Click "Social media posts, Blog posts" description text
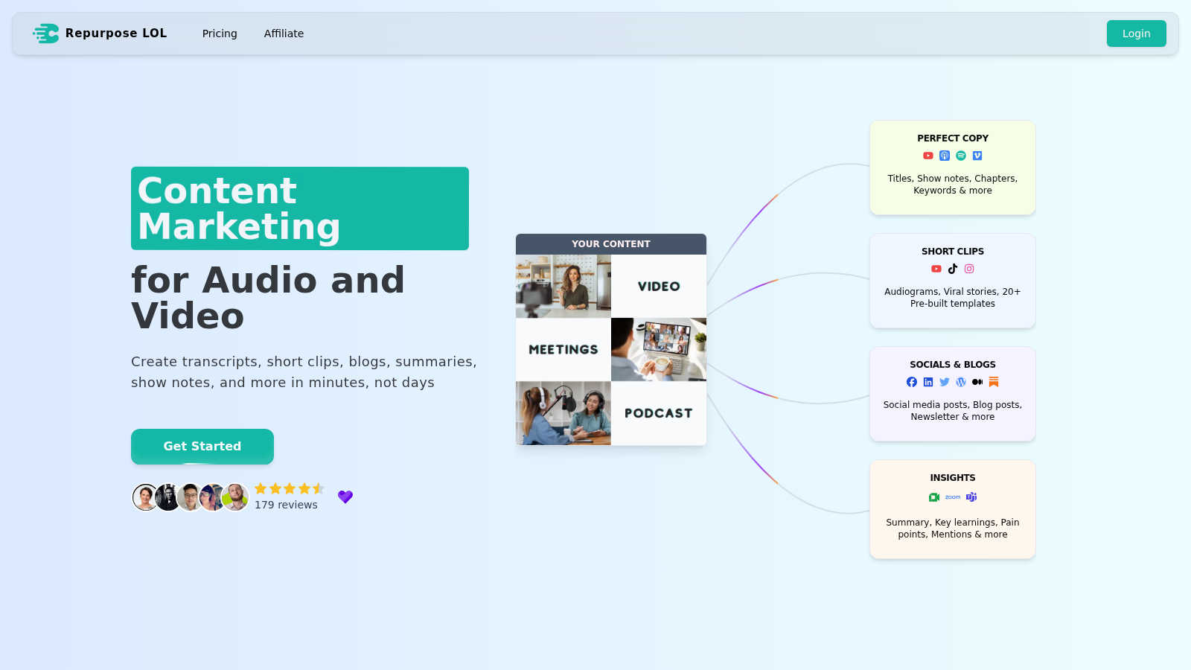The height and width of the screenshot is (670, 1191). 953,411
